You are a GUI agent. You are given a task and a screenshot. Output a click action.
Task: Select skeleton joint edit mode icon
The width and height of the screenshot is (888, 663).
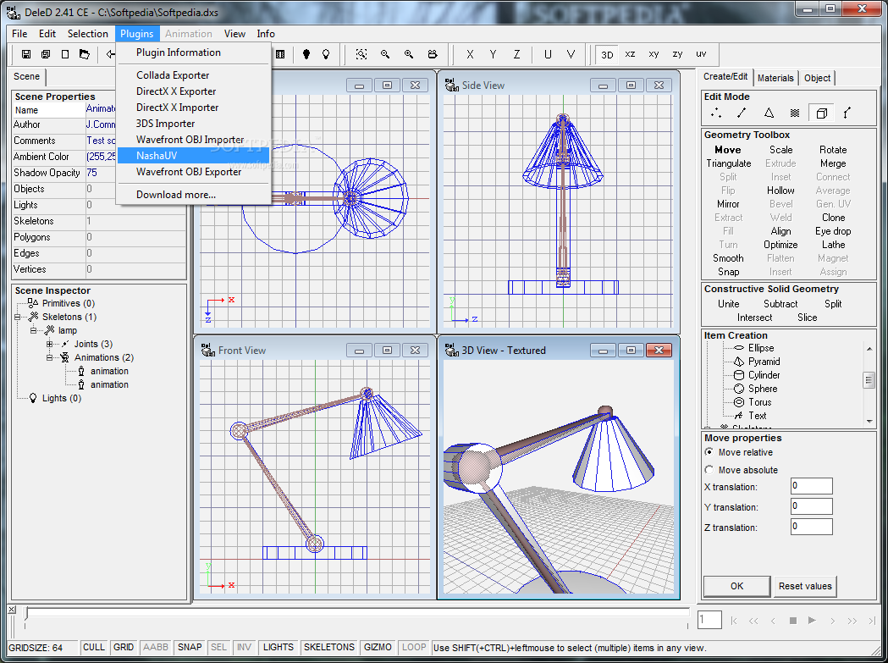tap(847, 113)
